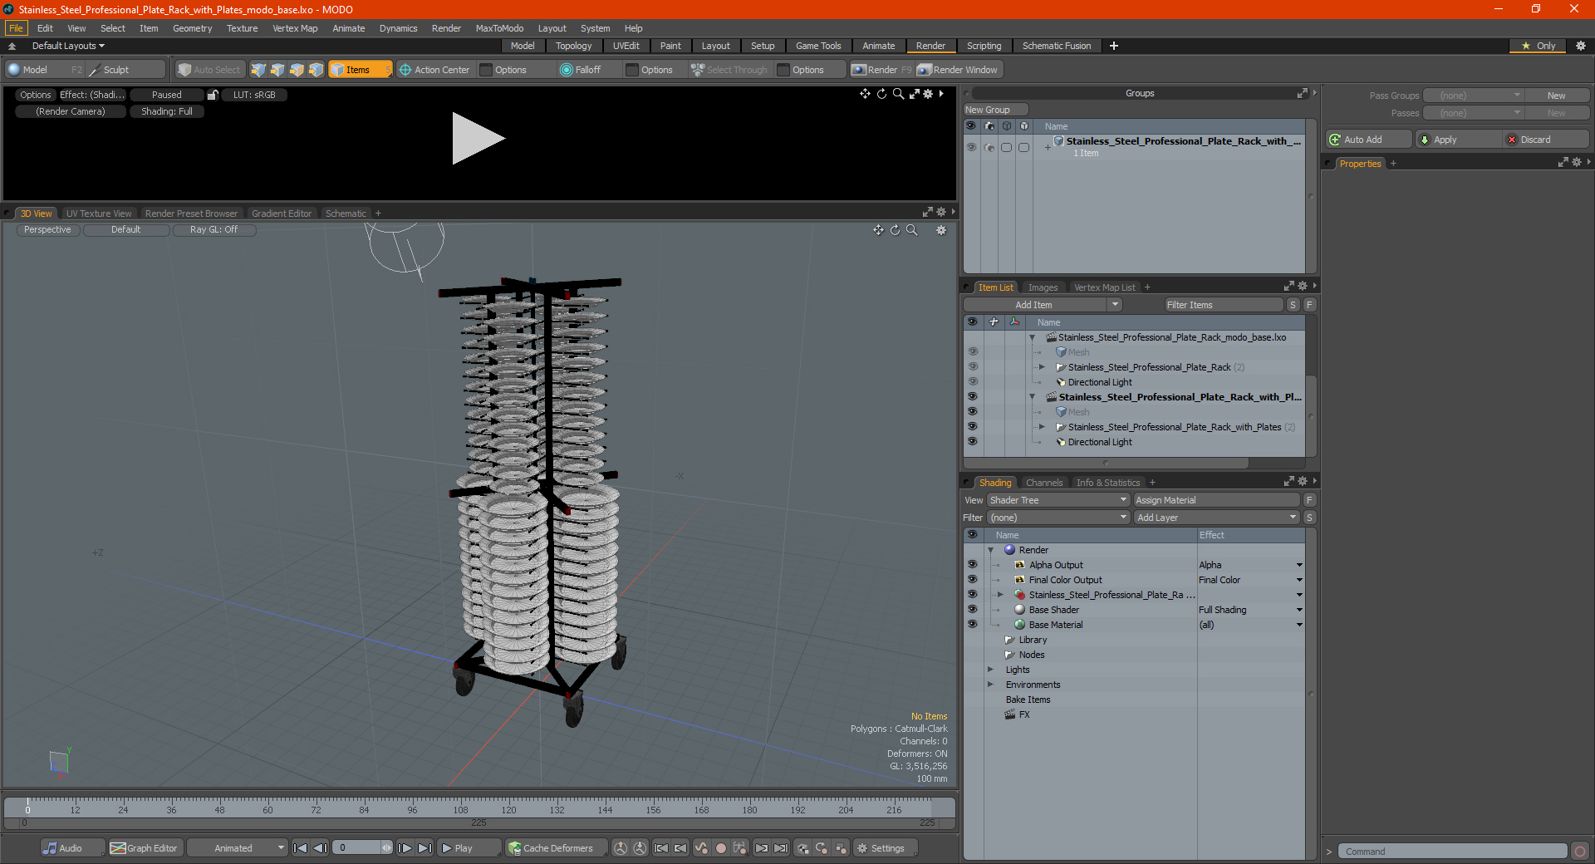Image resolution: width=1595 pixels, height=864 pixels.
Task: Click Assign Material button
Action: point(1216,500)
